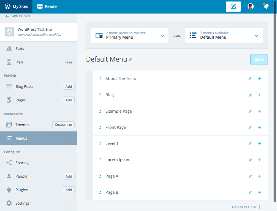Add item next to About The Tests
Screen dimensions: 277x211
(x=260, y=78)
